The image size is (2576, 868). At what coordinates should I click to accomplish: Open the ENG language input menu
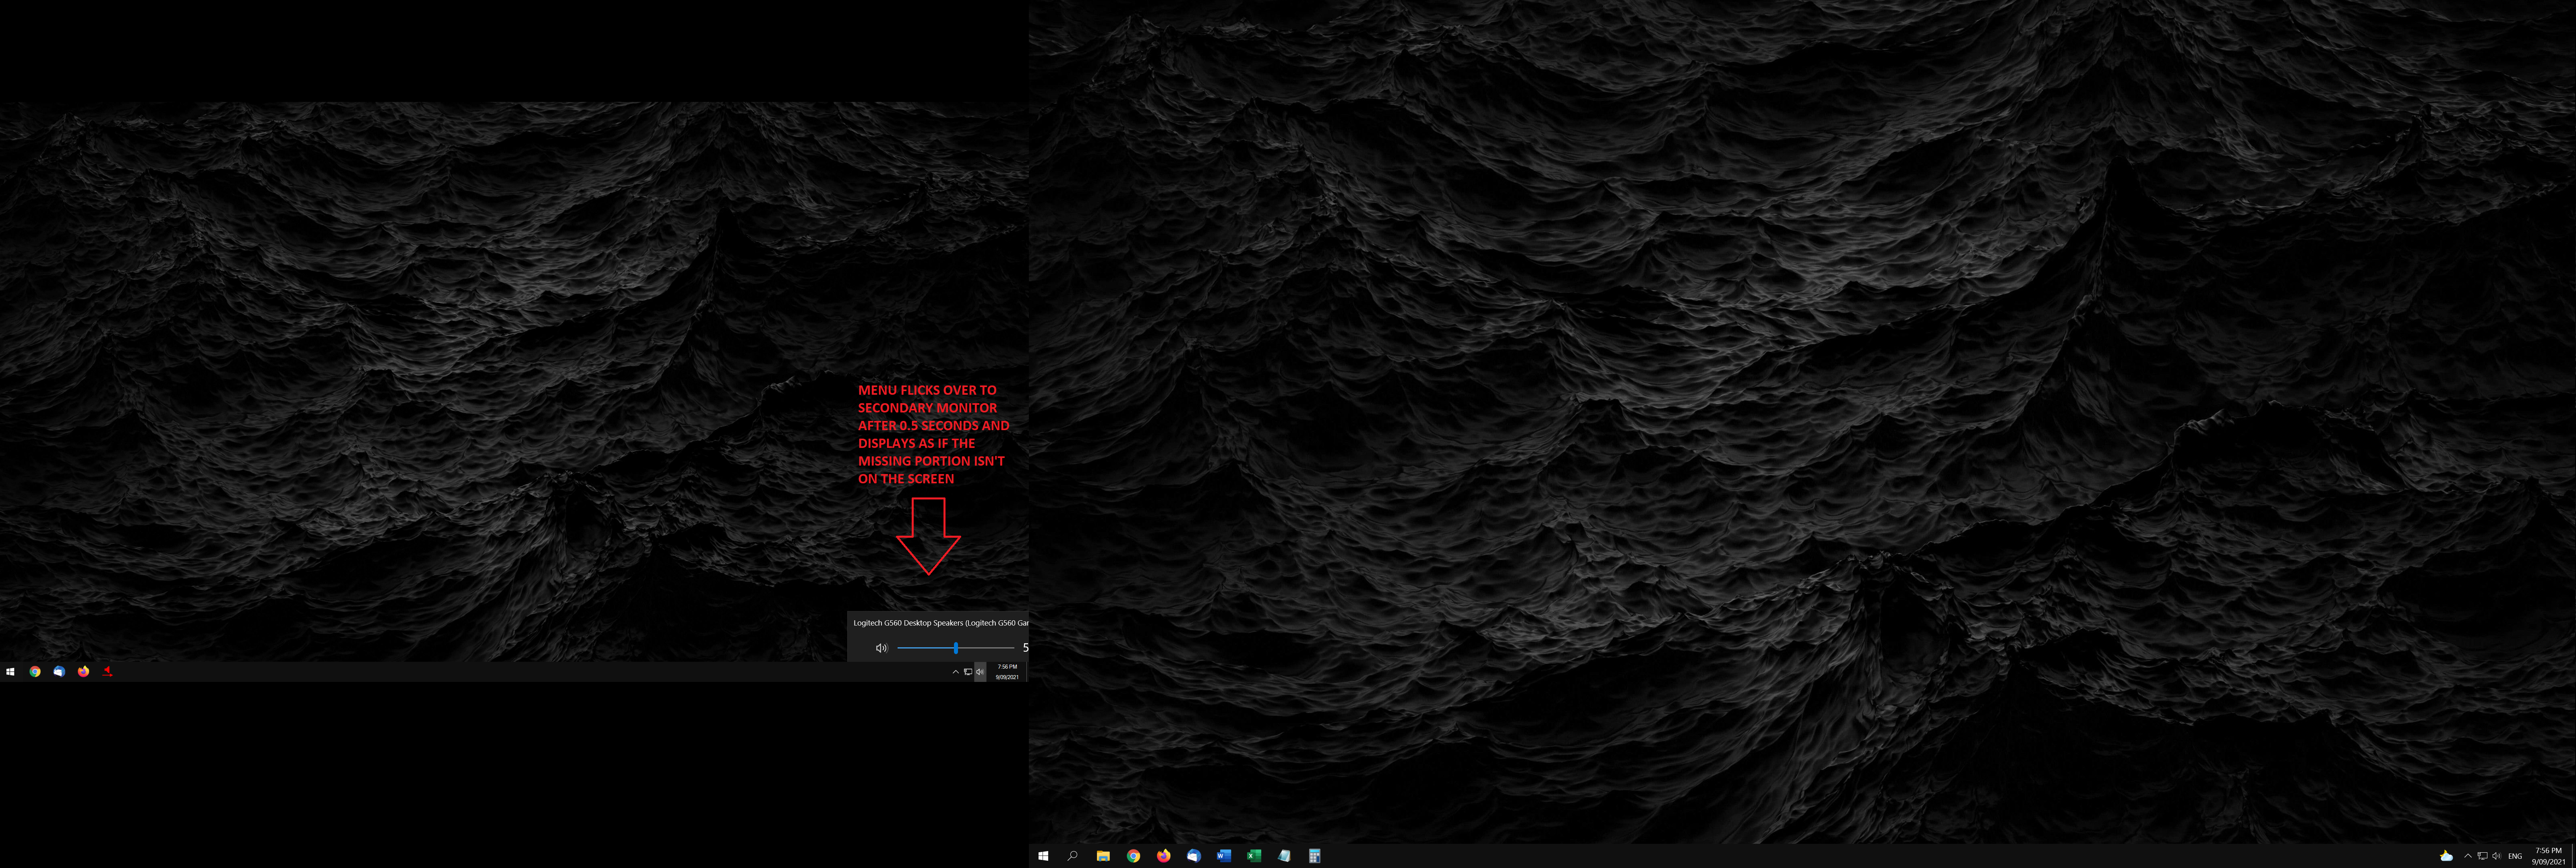2515,856
